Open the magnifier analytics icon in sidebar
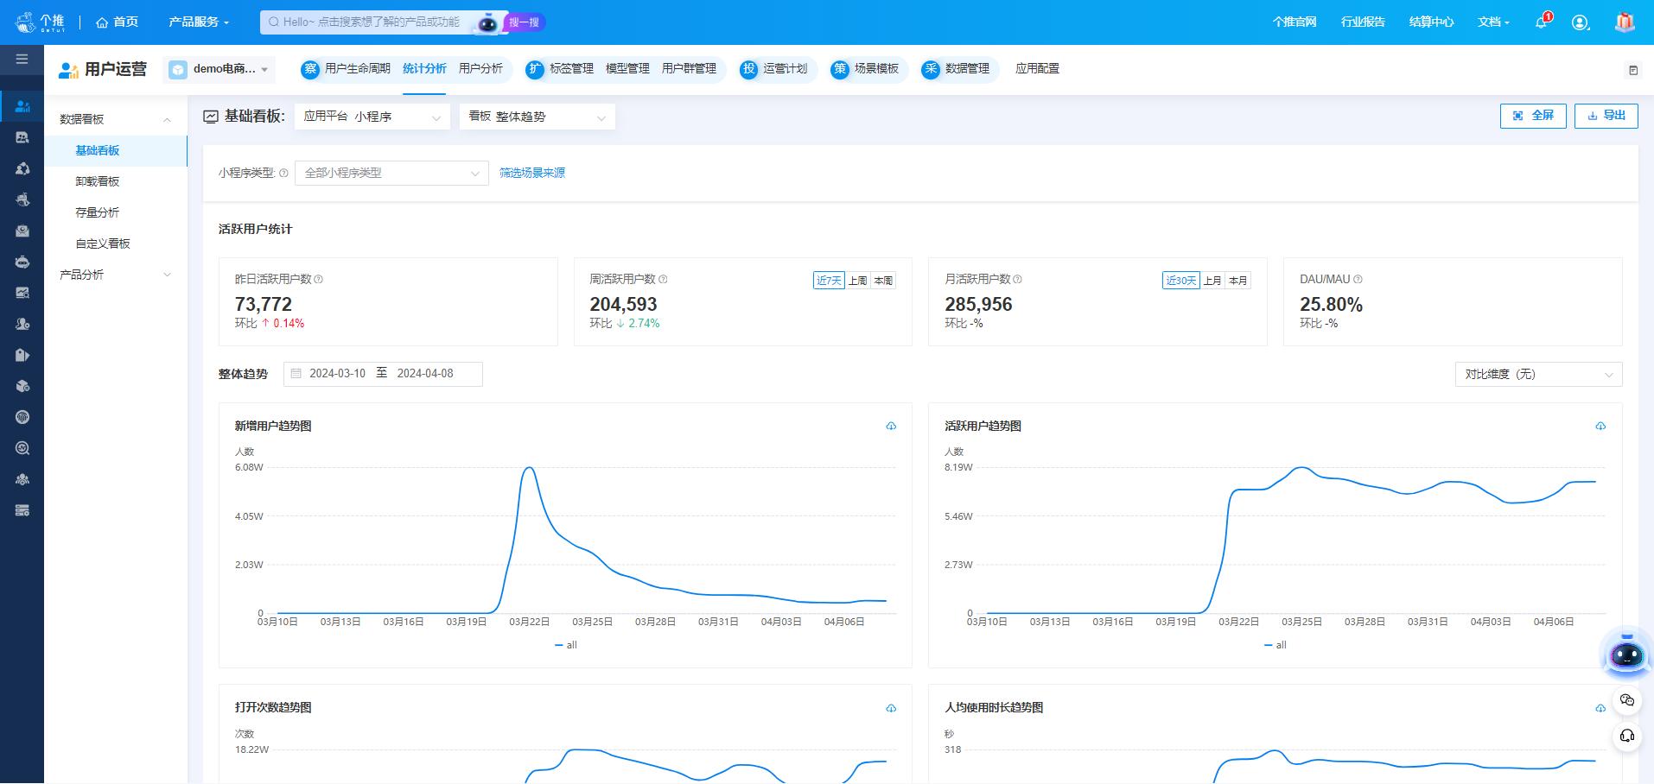The image size is (1654, 784). pyautogui.click(x=22, y=448)
